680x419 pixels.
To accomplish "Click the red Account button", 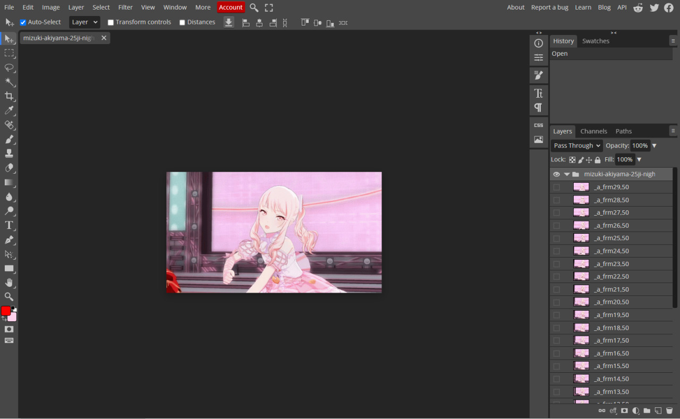I will (231, 7).
